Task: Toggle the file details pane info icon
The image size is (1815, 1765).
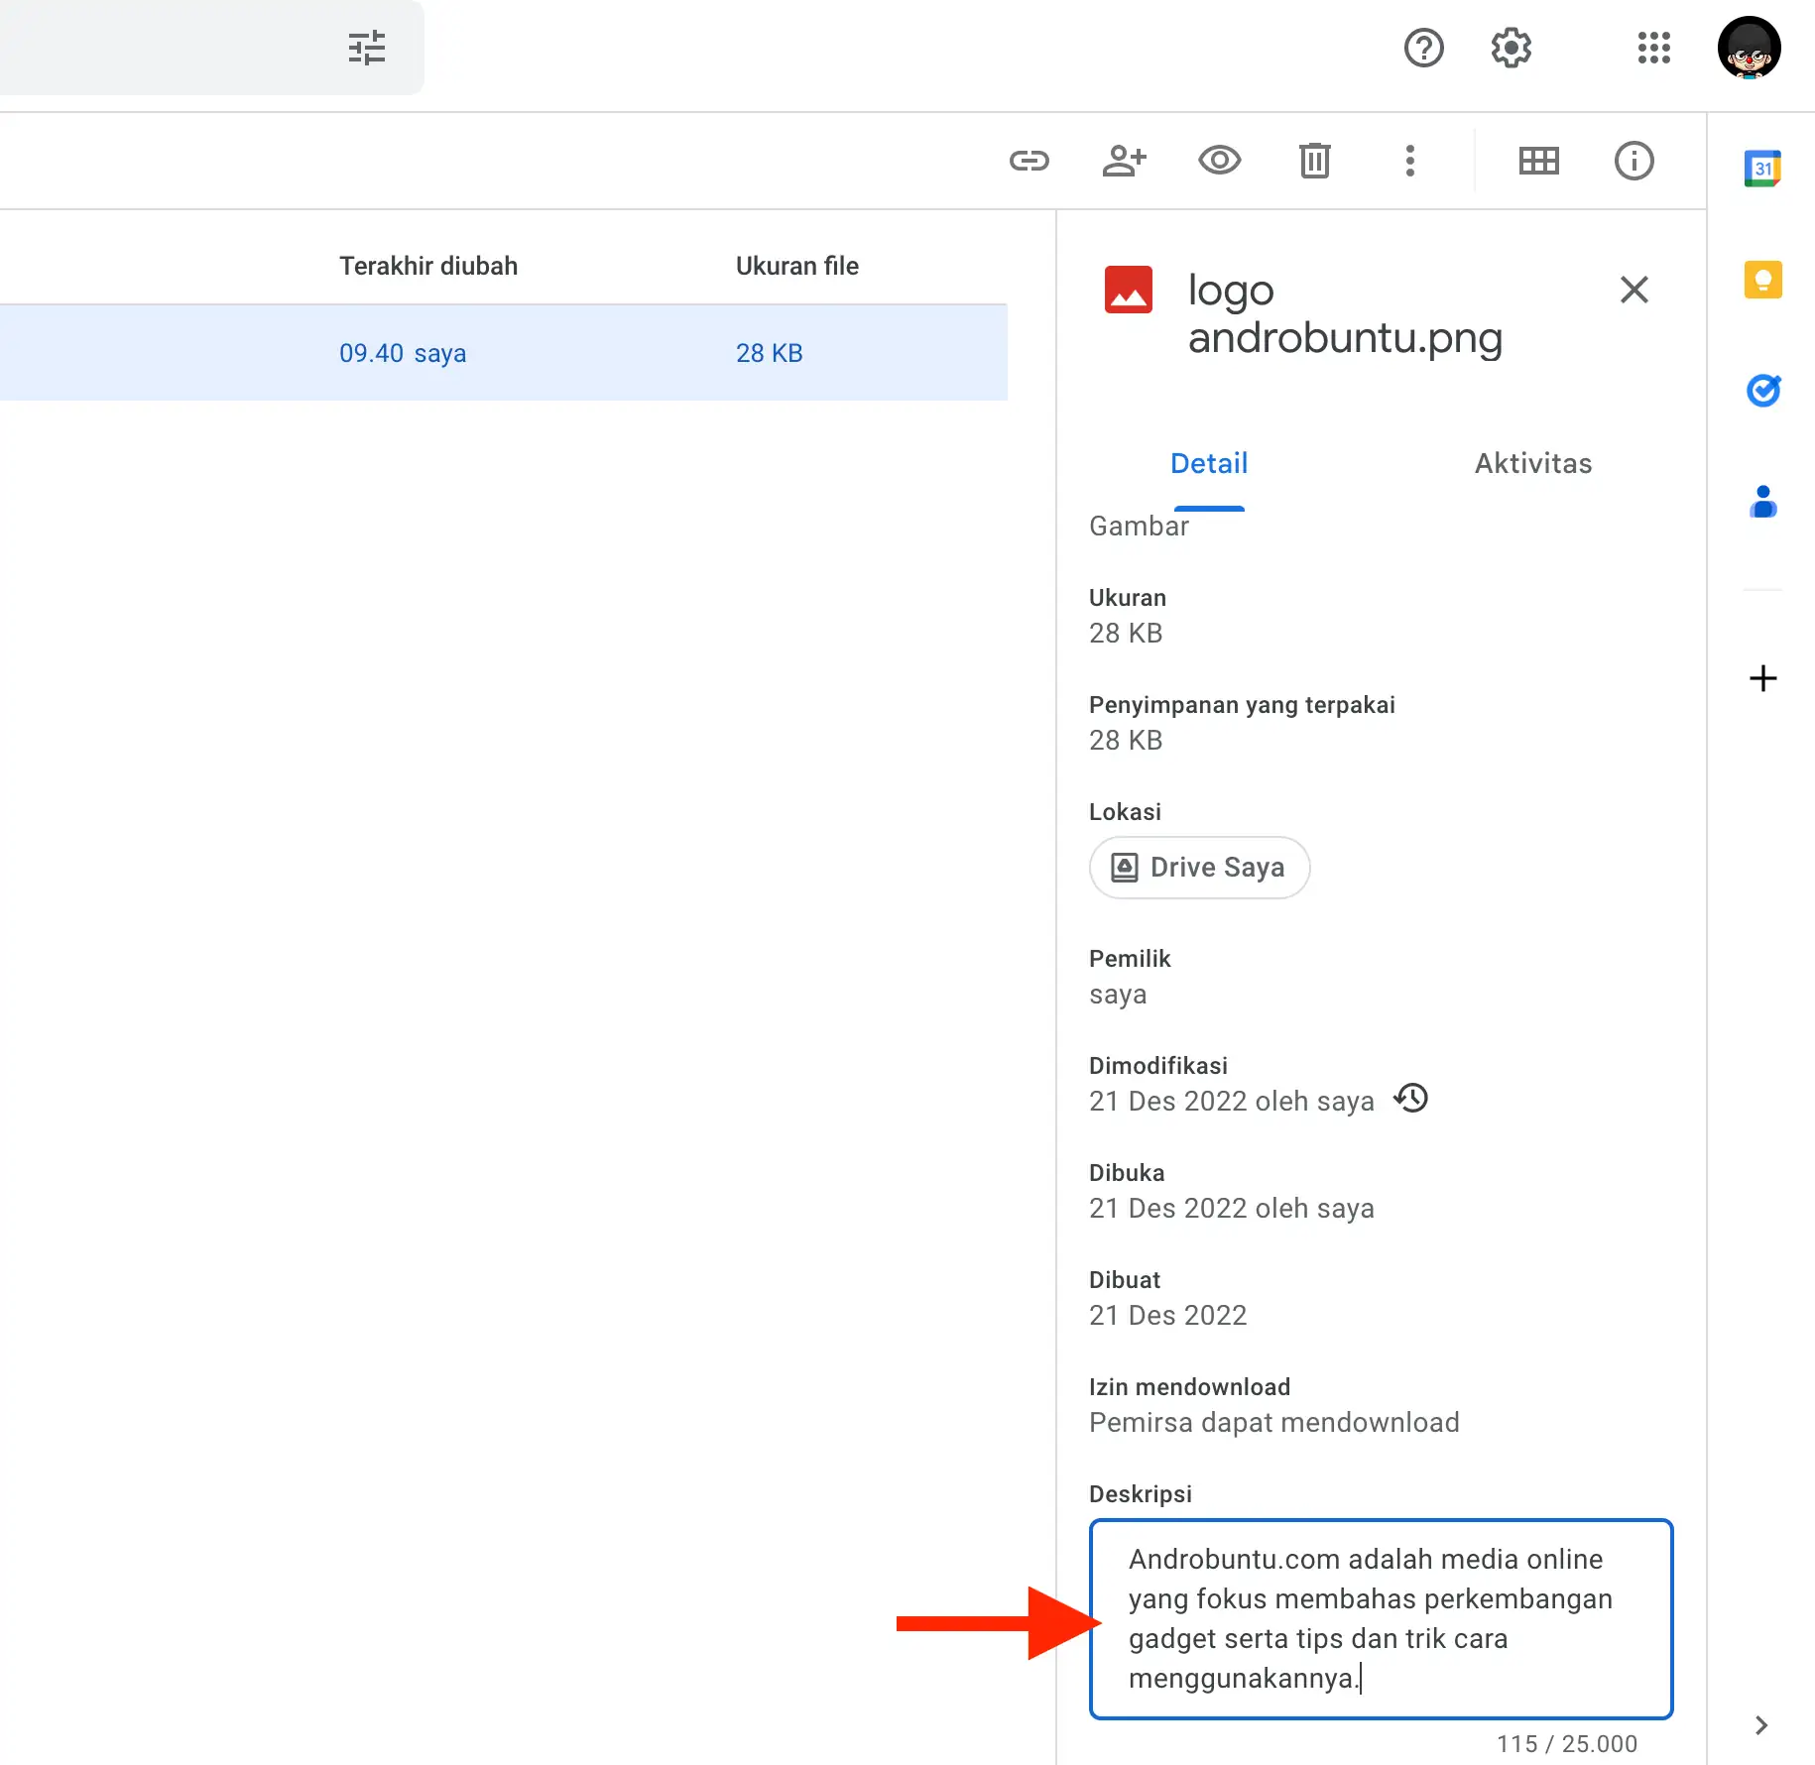Action: [x=1633, y=161]
